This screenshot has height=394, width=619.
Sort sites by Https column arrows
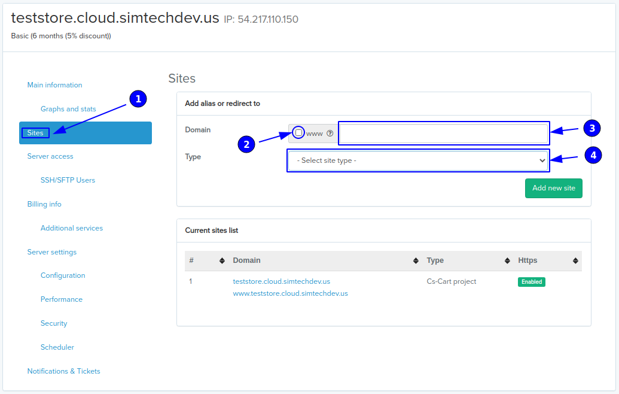(575, 261)
